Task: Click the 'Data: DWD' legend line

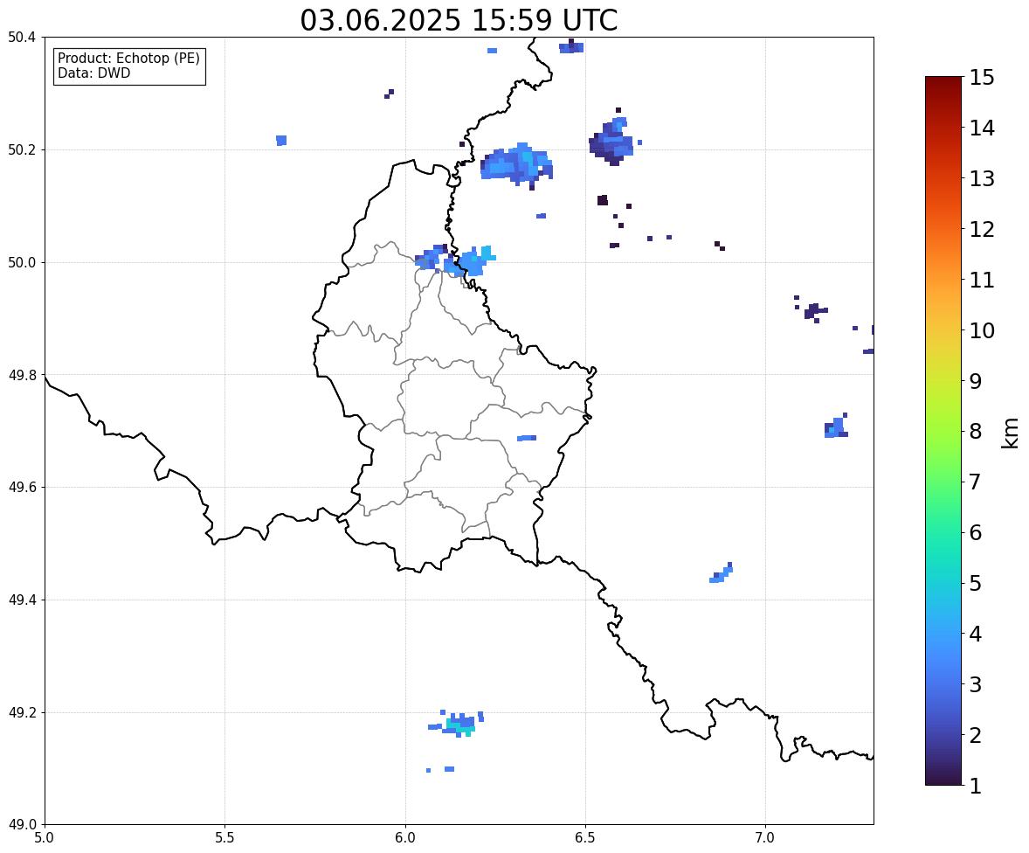Action: tap(93, 73)
